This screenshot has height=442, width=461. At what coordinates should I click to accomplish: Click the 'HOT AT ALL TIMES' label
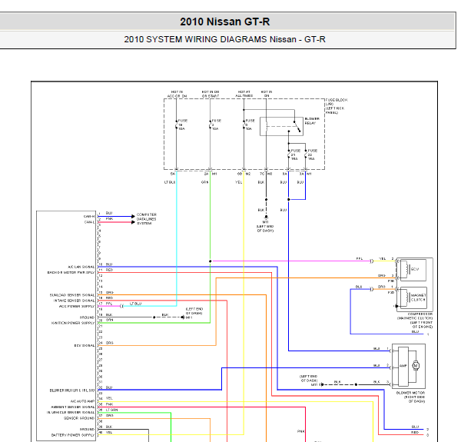pos(244,94)
